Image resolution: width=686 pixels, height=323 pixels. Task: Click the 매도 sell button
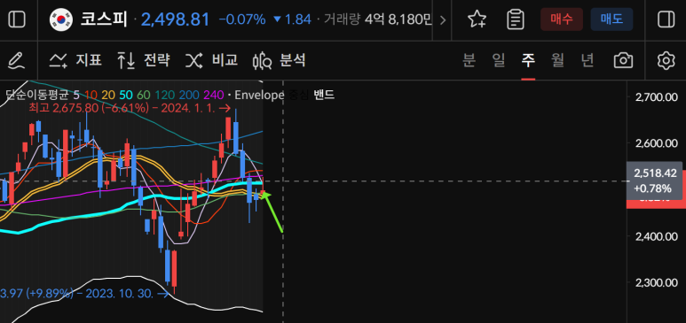611,19
